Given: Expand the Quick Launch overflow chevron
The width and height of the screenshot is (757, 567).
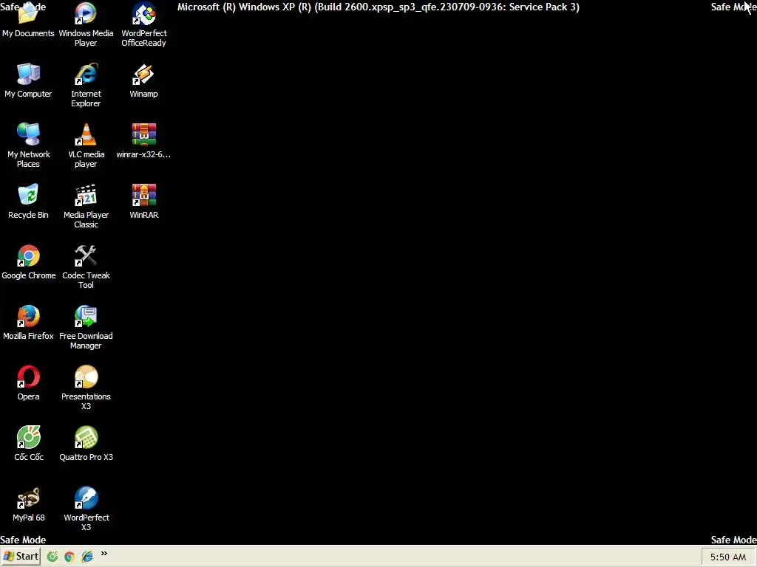Looking at the screenshot, I should 103,554.
